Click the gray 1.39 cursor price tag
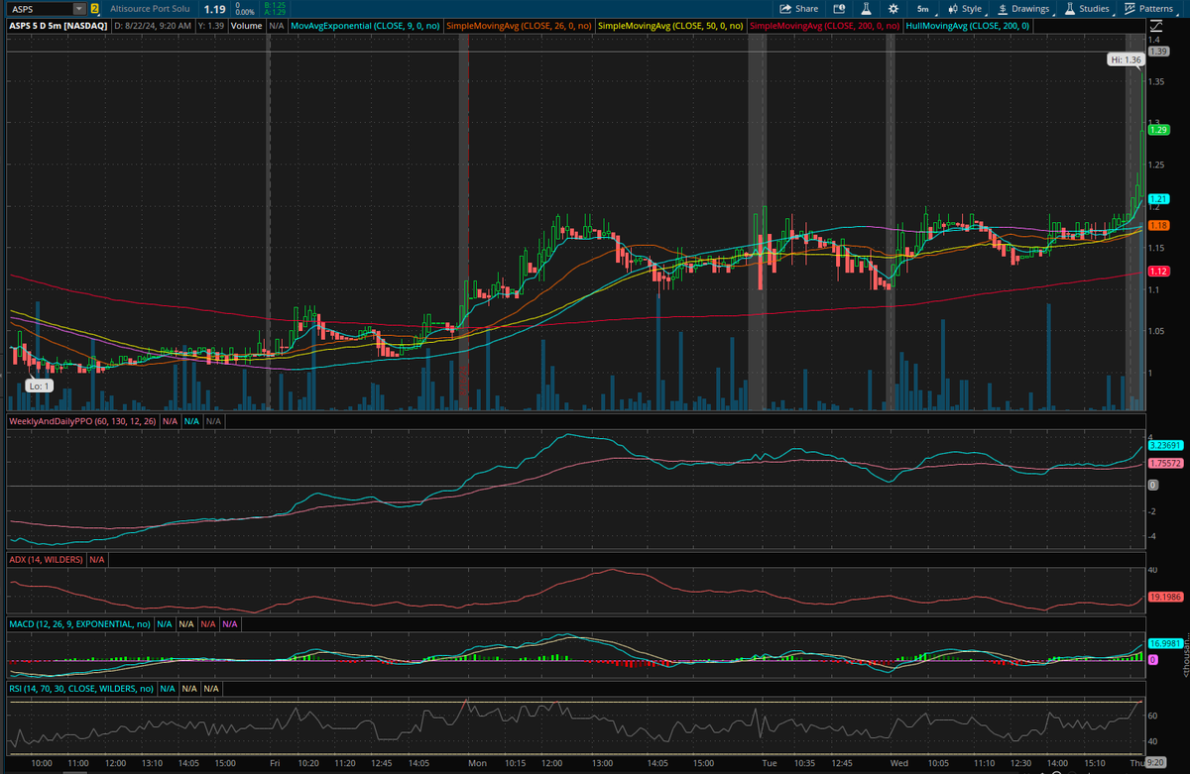This screenshot has width=1190, height=774. 1158,51
